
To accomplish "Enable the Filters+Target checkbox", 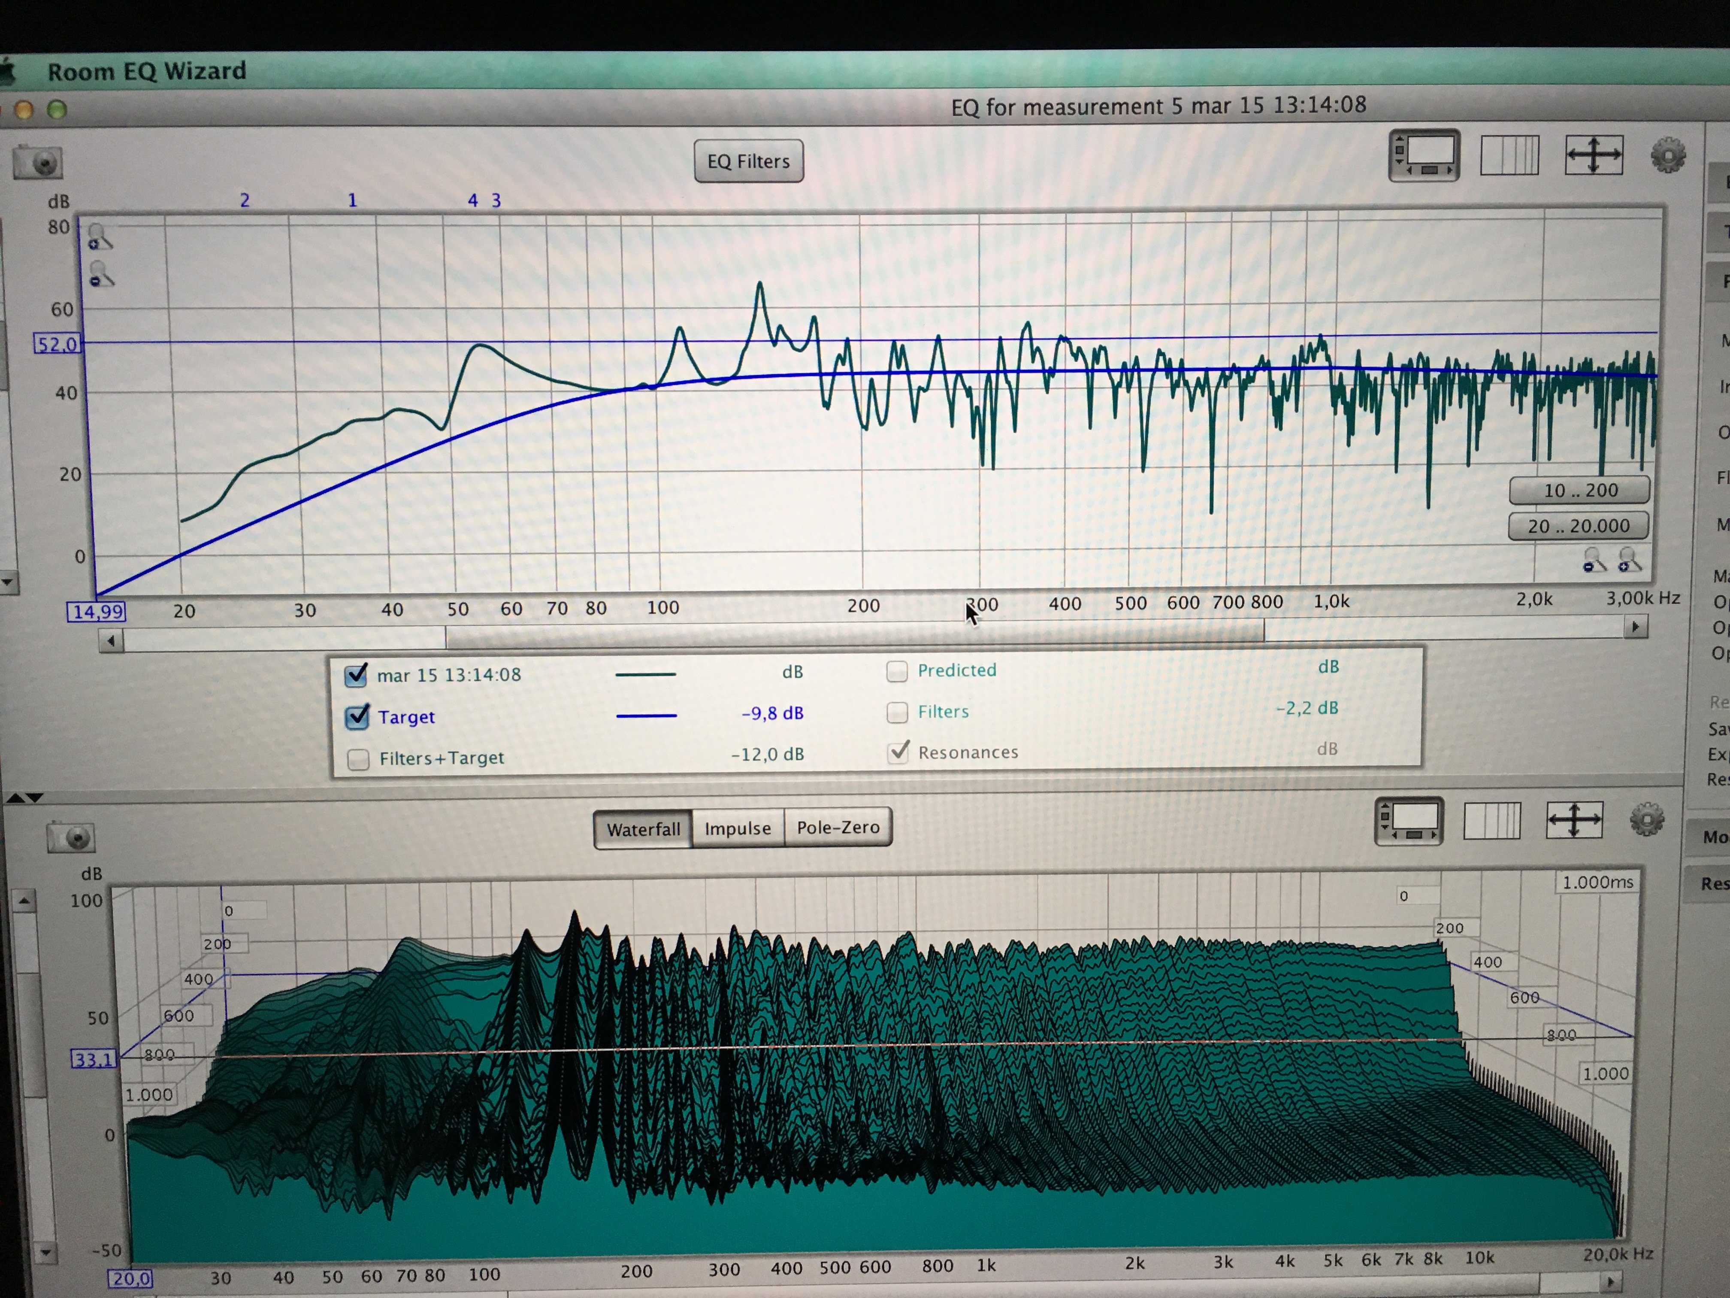I will pyautogui.click(x=358, y=759).
